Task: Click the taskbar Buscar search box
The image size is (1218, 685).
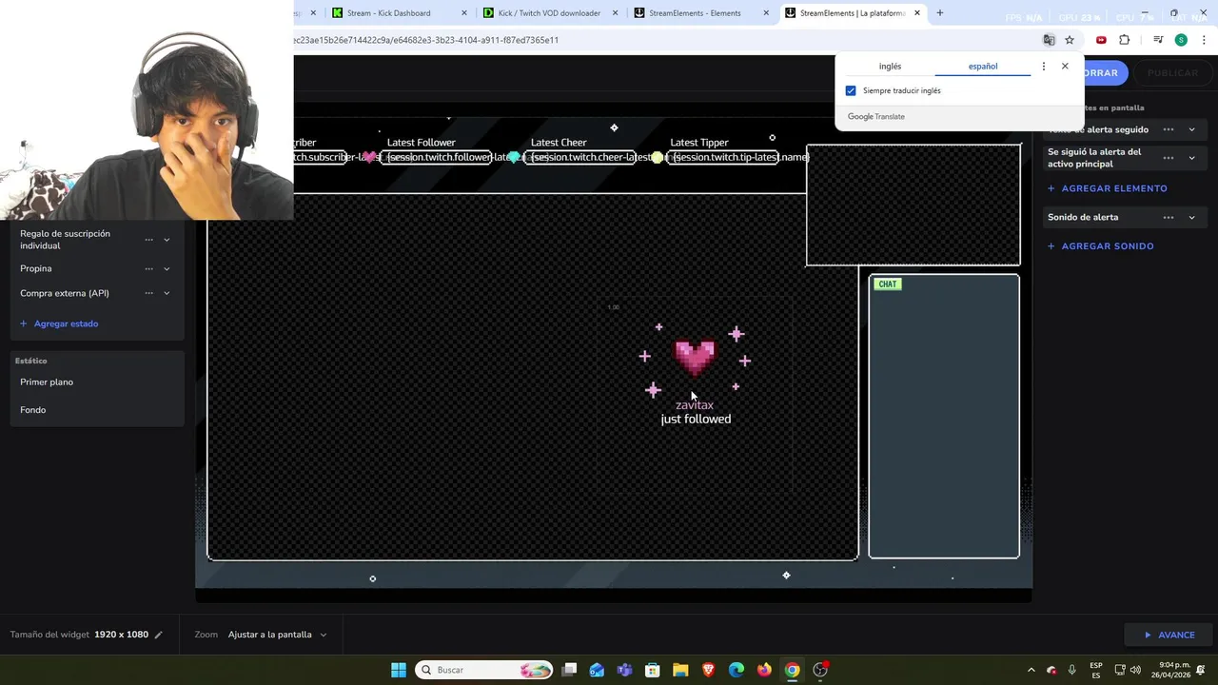Action: (485, 670)
